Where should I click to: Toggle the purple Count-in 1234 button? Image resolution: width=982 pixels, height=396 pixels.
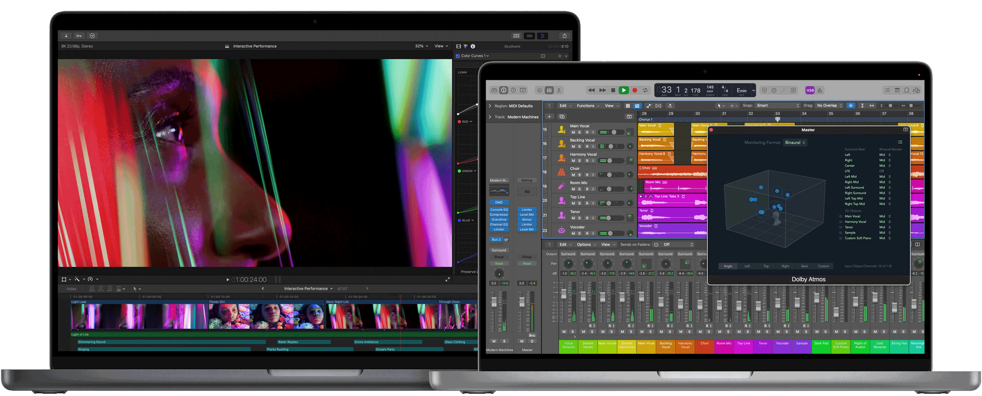(x=810, y=90)
